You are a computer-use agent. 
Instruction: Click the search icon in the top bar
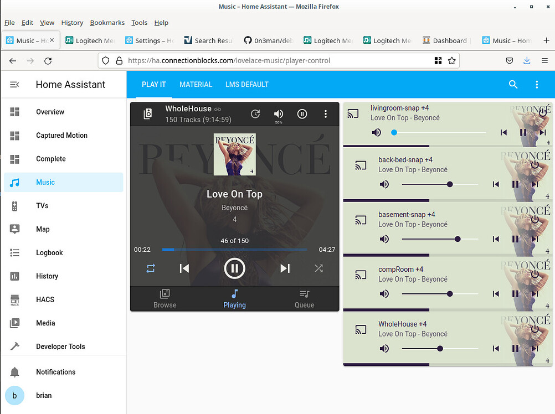pos(513,84)
